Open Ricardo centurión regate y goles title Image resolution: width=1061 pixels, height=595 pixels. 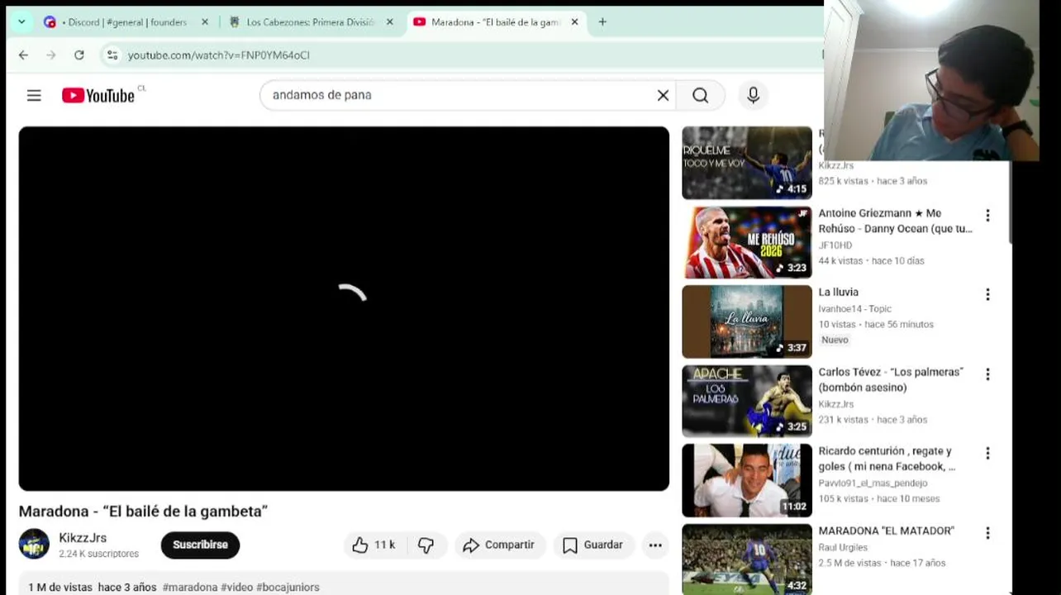point(887,459)
